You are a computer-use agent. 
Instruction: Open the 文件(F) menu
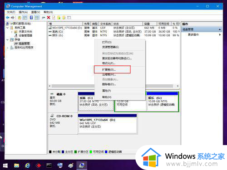(11, 12)
